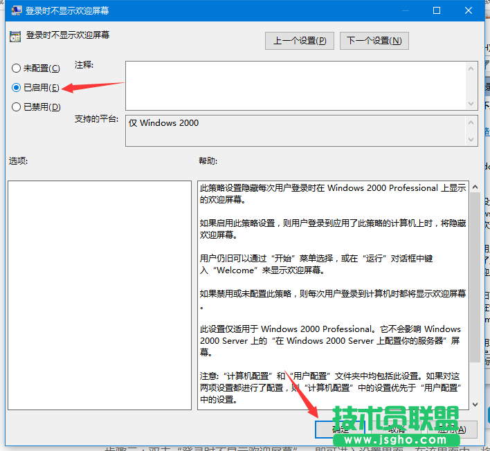
Task: Click supported platform box scroll up arrow
Action: click(471, 122)
